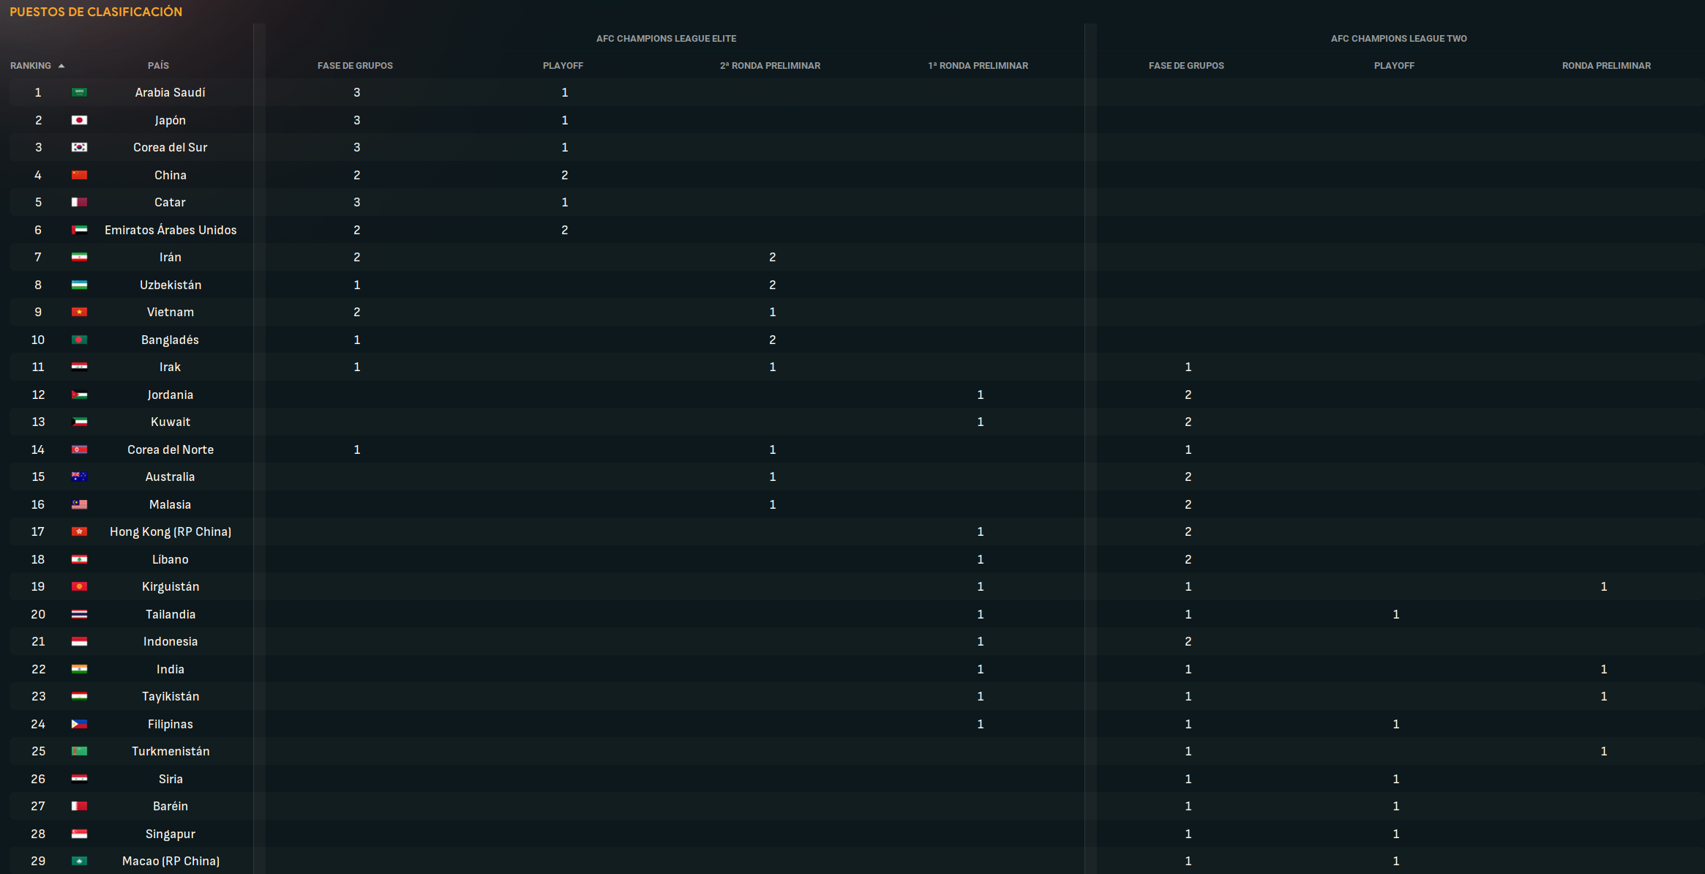This screenshot has height=874, width=1705.
Task: Click the PUESTOS DE CLASIFICACIÓN title
Action: tap(96, 12)
